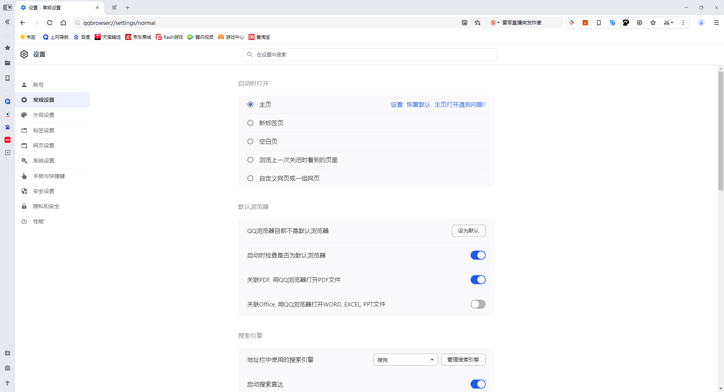Select 空白页 startup option
724x392 pixels.
(x=250, y=141)
